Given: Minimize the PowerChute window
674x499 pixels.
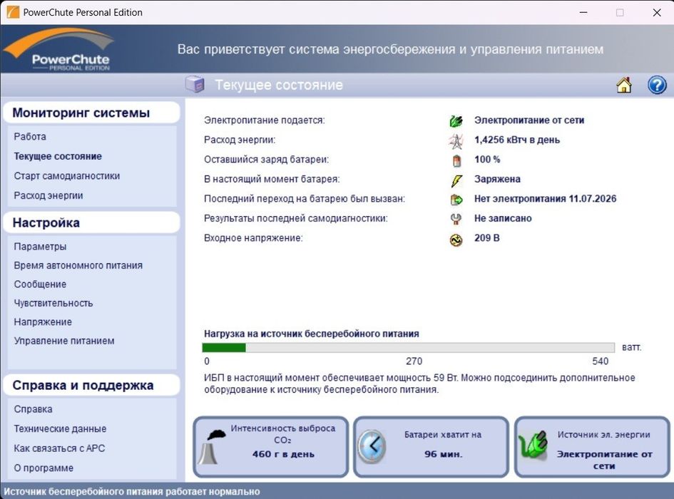Looking at the screenshot, I should tap(583, 12).
